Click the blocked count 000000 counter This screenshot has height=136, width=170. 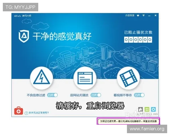tap(138, 40)
